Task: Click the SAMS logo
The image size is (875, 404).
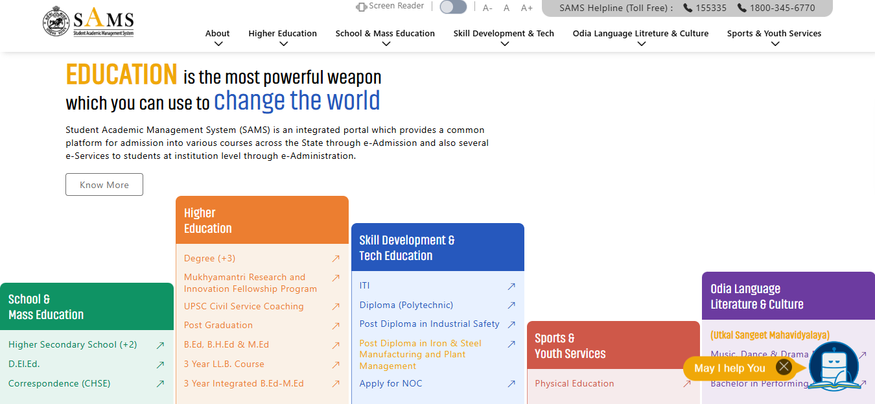Action: tap(89, 23)
